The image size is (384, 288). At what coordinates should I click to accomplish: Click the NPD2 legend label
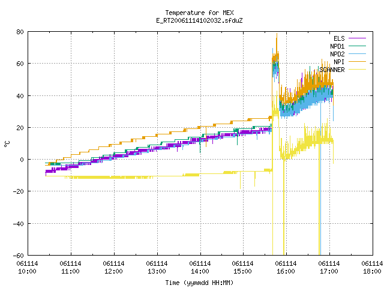(x=337, y=54)
